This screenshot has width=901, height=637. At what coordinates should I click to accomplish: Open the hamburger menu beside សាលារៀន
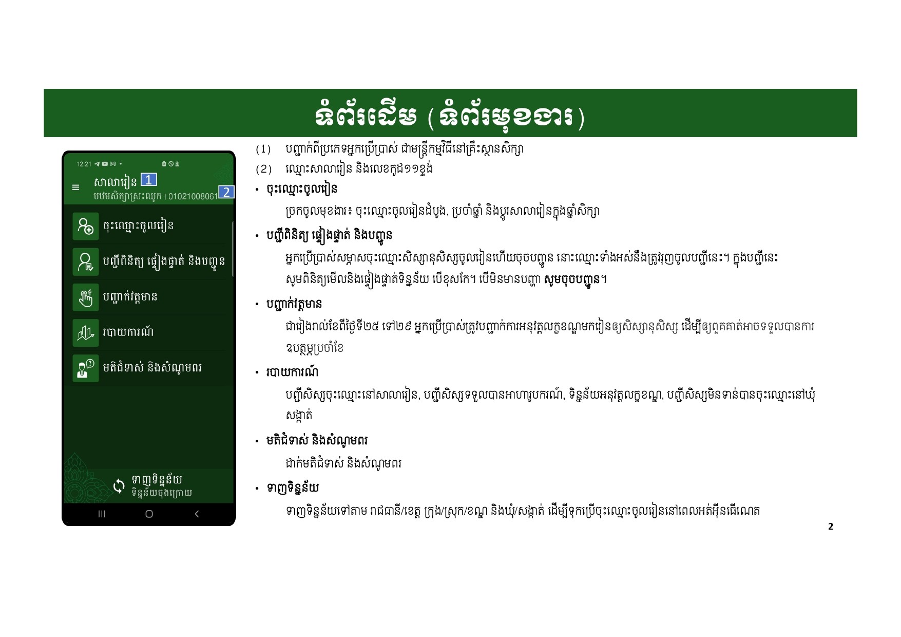[x=76, y=188]
